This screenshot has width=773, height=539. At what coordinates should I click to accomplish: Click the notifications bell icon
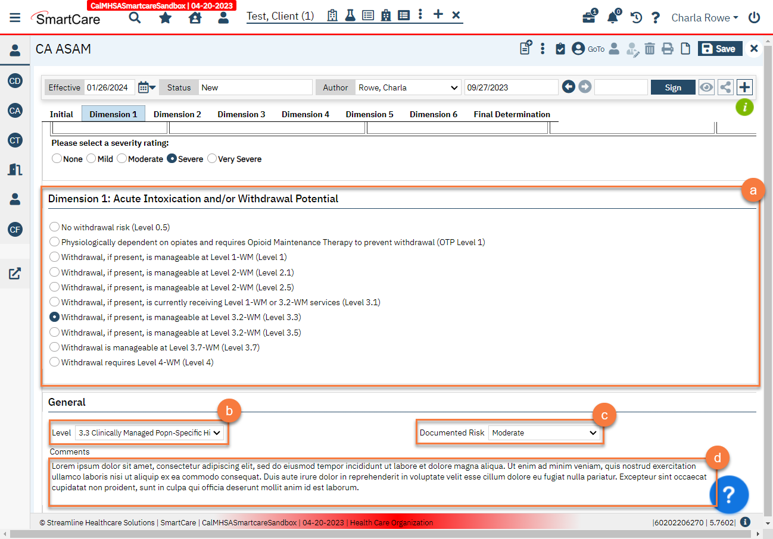tap(612, 18)
